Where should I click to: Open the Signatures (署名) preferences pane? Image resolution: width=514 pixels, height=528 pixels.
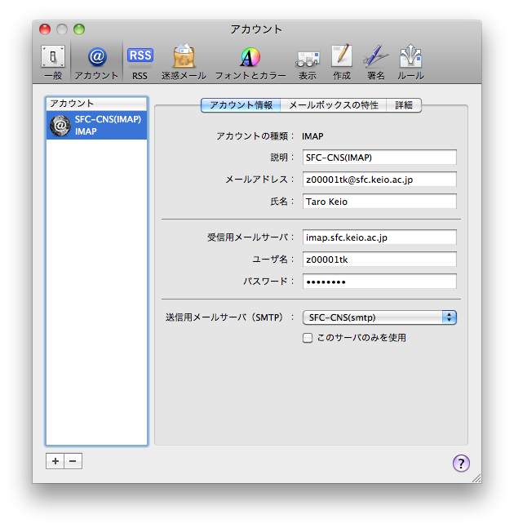pyautogui.click(x=375, y=61)
